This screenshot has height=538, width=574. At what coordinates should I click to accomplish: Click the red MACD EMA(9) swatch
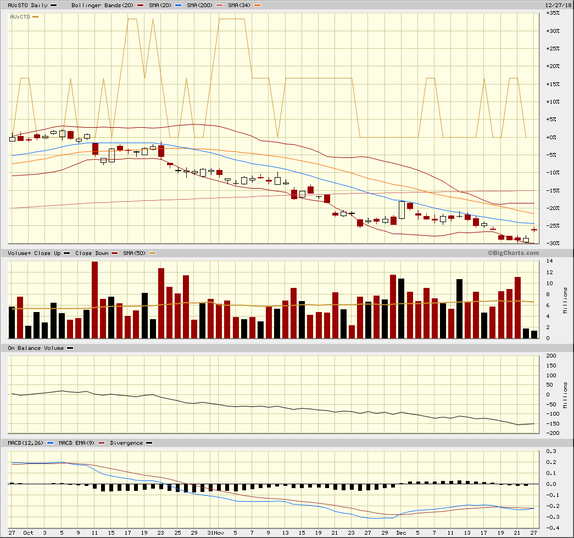pos(102,443)
